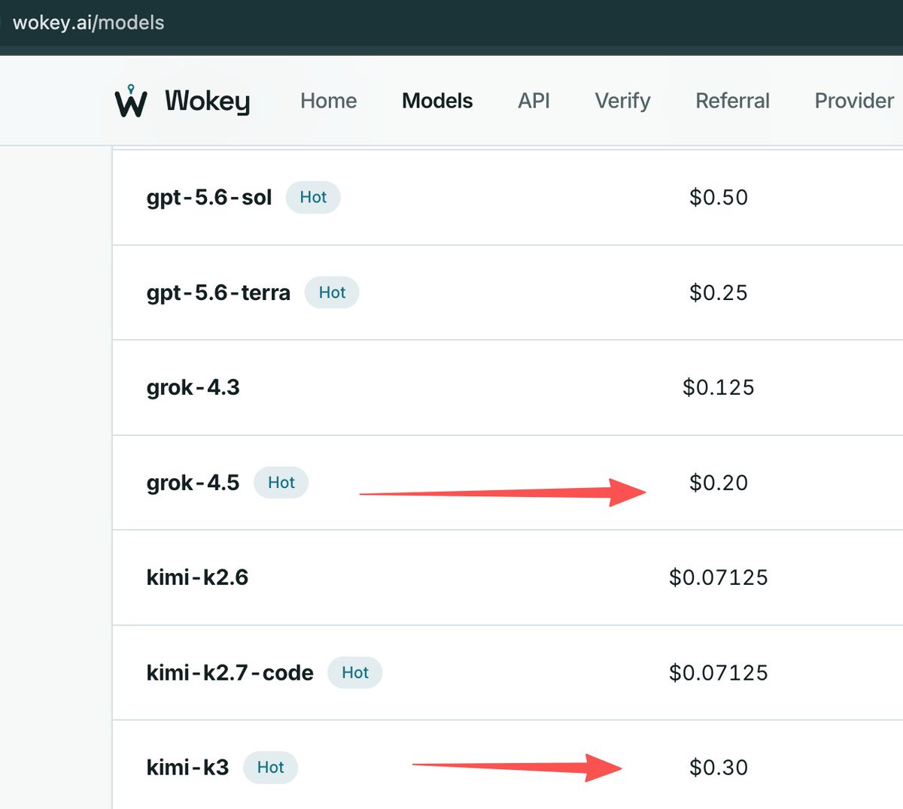The width and height of the screenshot is (903, 809).
Task: Click the wokey.ai/models address bar URL
Action: [x=89, y=23]
